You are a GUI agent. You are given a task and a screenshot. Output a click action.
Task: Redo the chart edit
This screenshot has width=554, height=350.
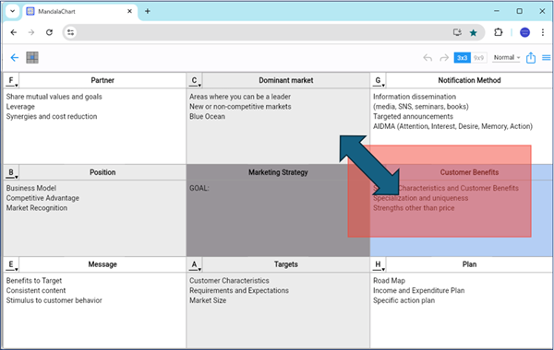coord(444,58)
